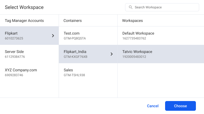Screen dimensions: 204x114
Task: Click workspace ID 1627735483762
Action: point(134,38)
